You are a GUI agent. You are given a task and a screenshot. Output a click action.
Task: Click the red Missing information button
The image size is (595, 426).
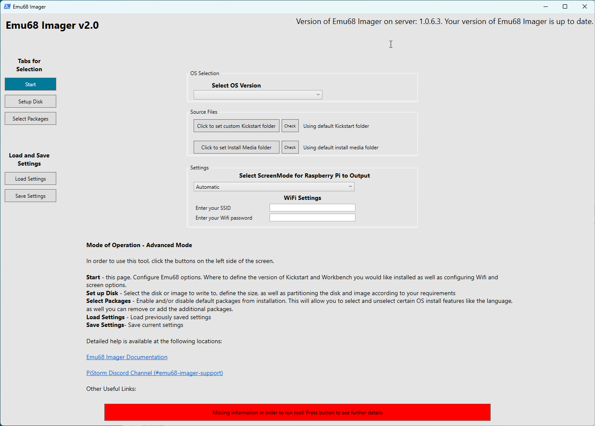tap(297, 413)
